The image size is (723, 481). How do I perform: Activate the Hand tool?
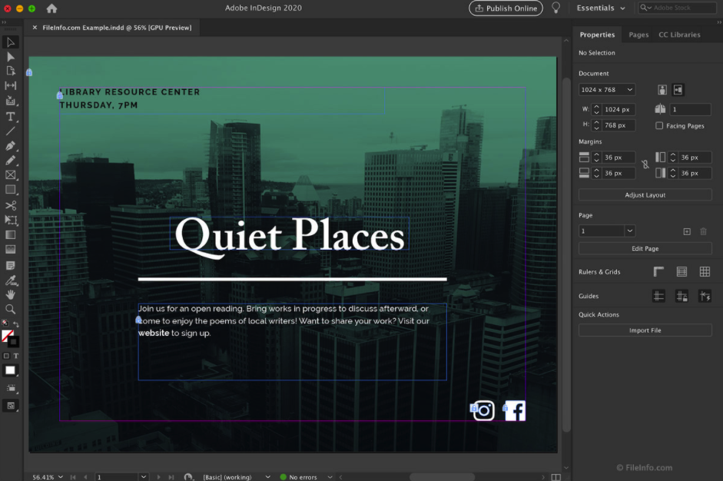pyautogui.click(x=11, y=294)
